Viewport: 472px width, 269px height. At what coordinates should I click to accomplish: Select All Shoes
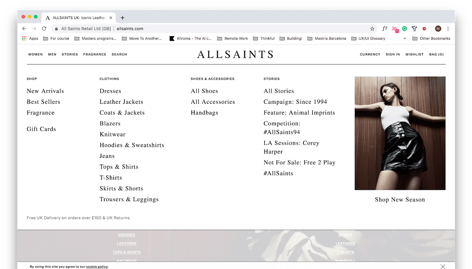(x=205, y=91)
